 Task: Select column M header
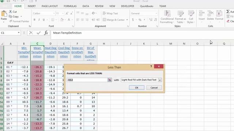(x=171, y=44)
